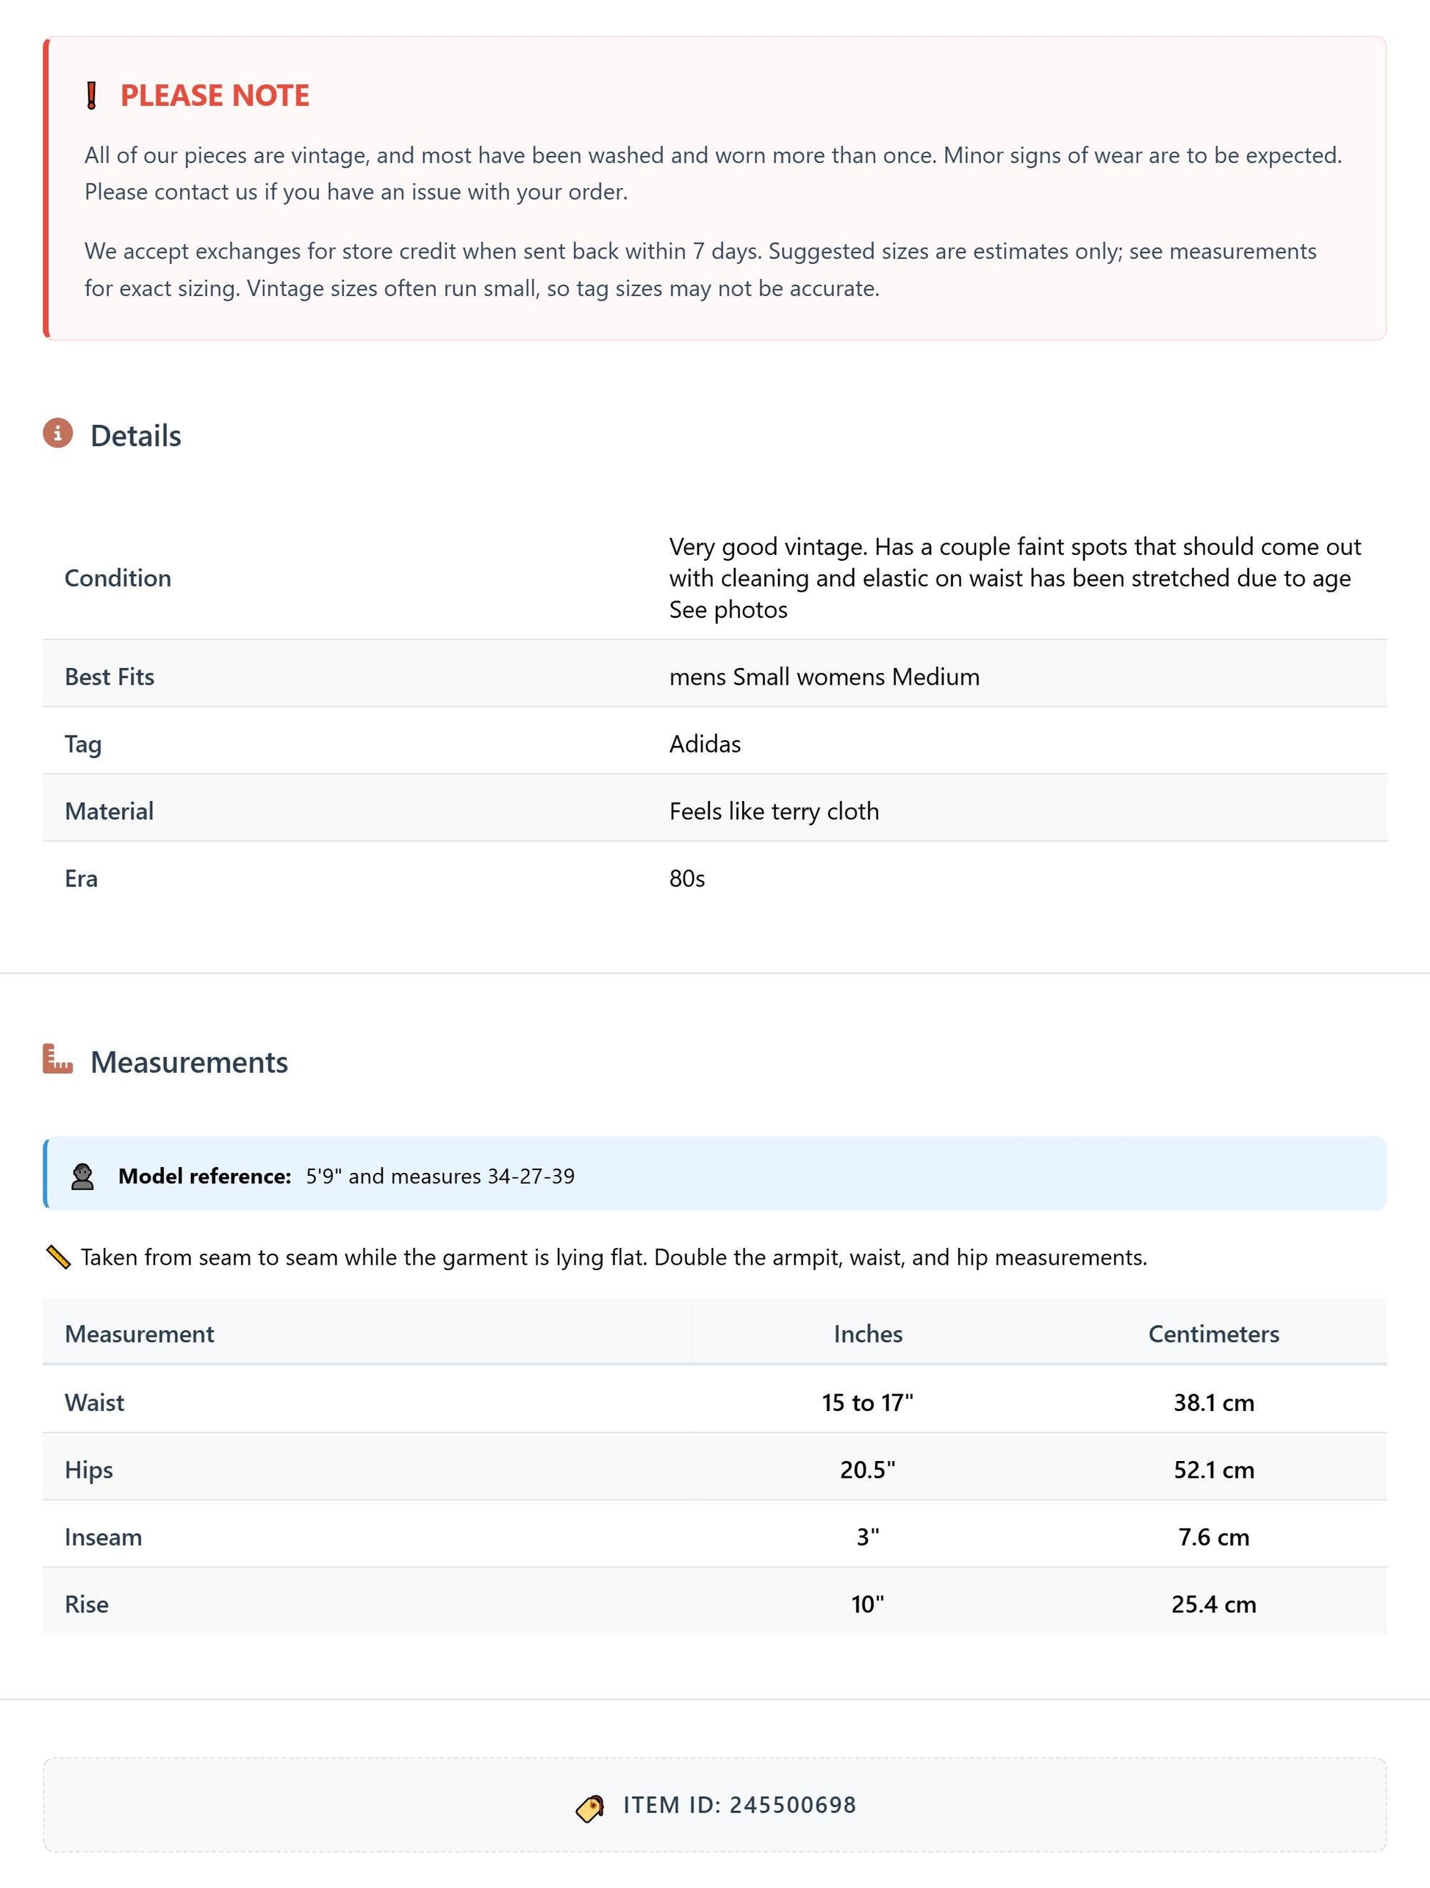
Task: Click the ITEM ID 245500698 text
Action: [x=740, y=1805]
